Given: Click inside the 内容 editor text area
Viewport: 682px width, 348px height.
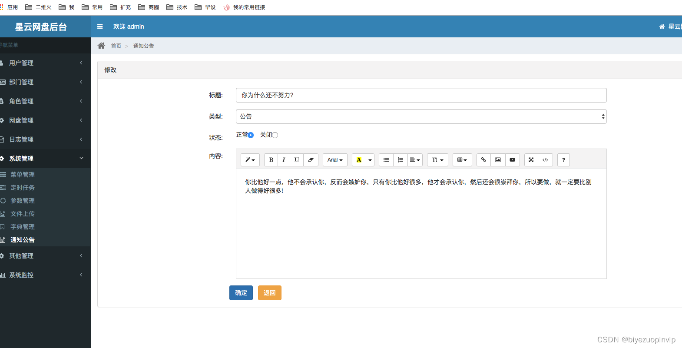Looking at the screenshot, I should [421, 224].
